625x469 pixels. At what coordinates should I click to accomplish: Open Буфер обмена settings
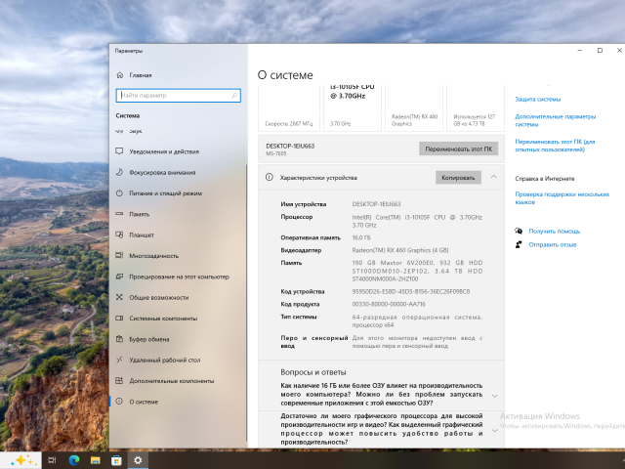coord(149,339)
